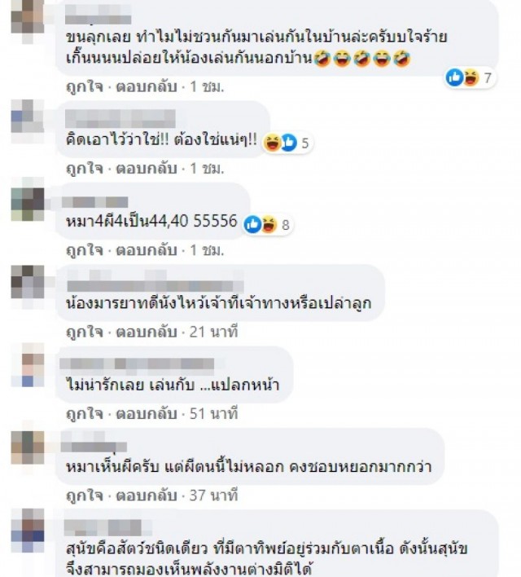
Task: Like the คิดเอาไว้ว่าใช่ comment
Action: pos(85,169)
